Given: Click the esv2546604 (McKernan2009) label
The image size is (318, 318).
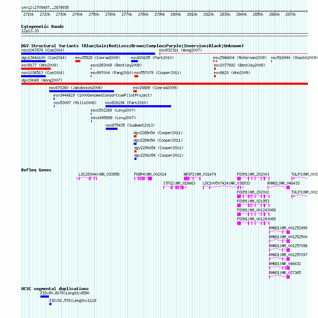Looking at the screenshot, I should (x=240, y=58).
